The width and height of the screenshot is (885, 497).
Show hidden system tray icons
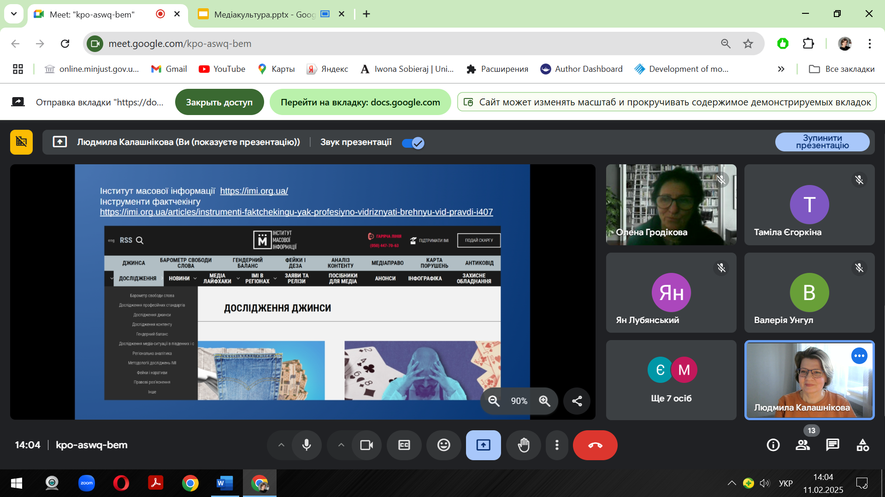click(732, 483)
